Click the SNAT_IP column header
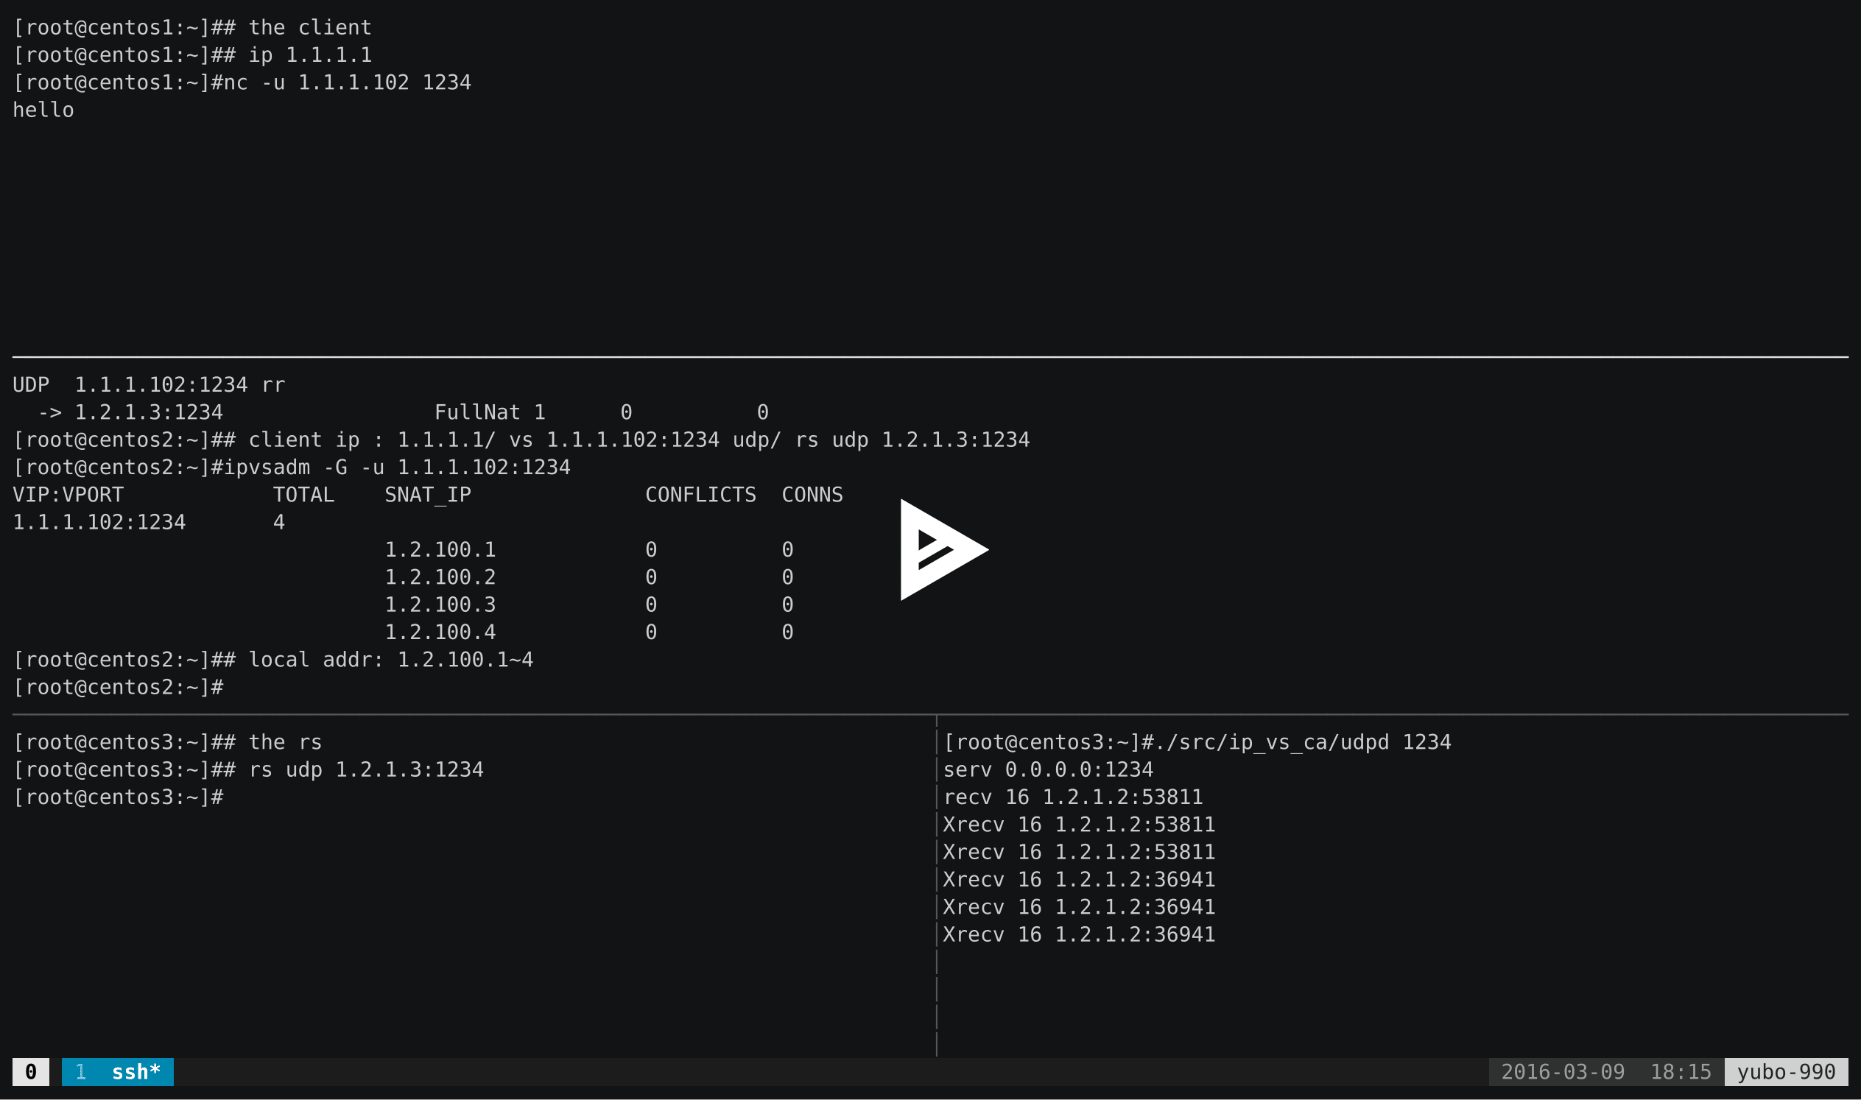The height and width of the screenshot is (1100, 1861). coord(428,494)
